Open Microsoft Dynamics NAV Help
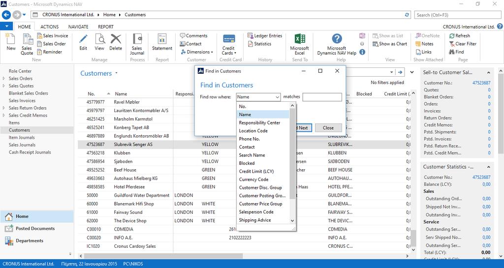 pos(337,44)
